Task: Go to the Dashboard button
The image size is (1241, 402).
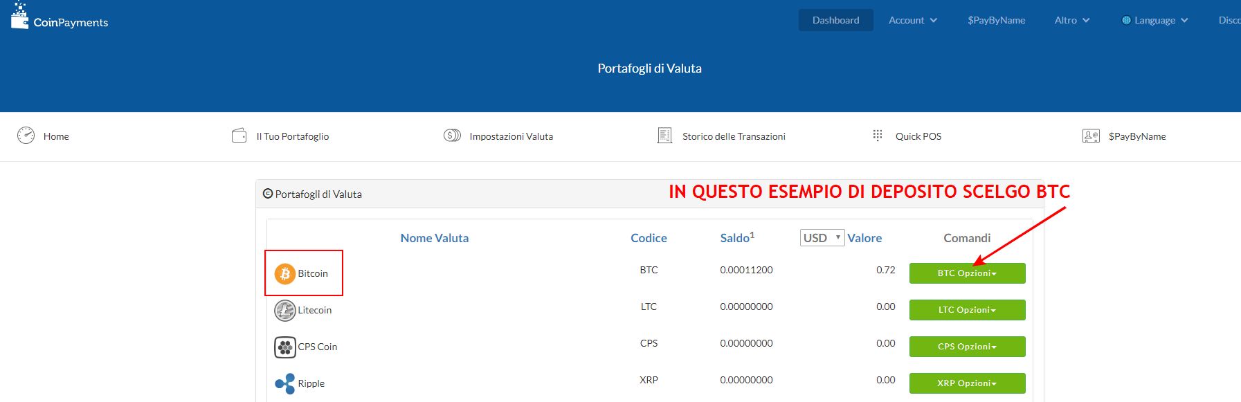Action: (x=835, y=20)
